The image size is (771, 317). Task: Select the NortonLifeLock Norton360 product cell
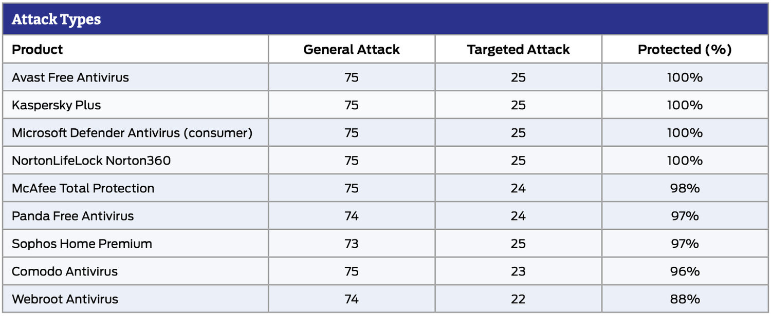point(91,161)
